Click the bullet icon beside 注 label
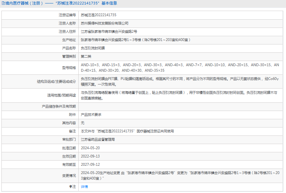 71,186
